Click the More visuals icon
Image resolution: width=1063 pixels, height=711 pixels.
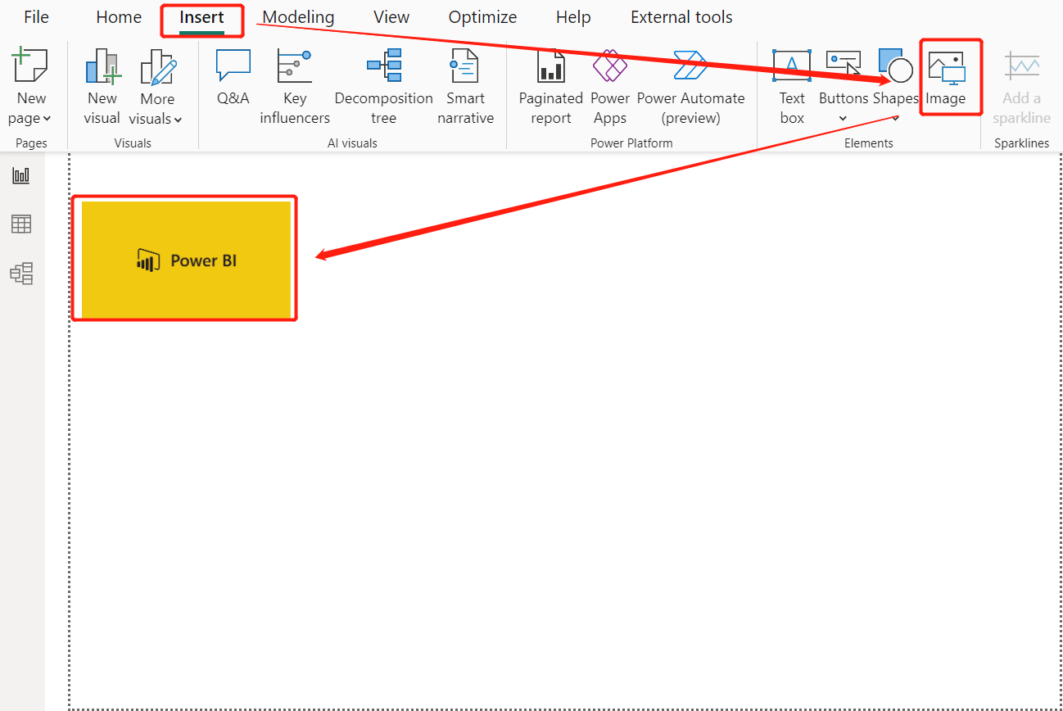[157, 66]
